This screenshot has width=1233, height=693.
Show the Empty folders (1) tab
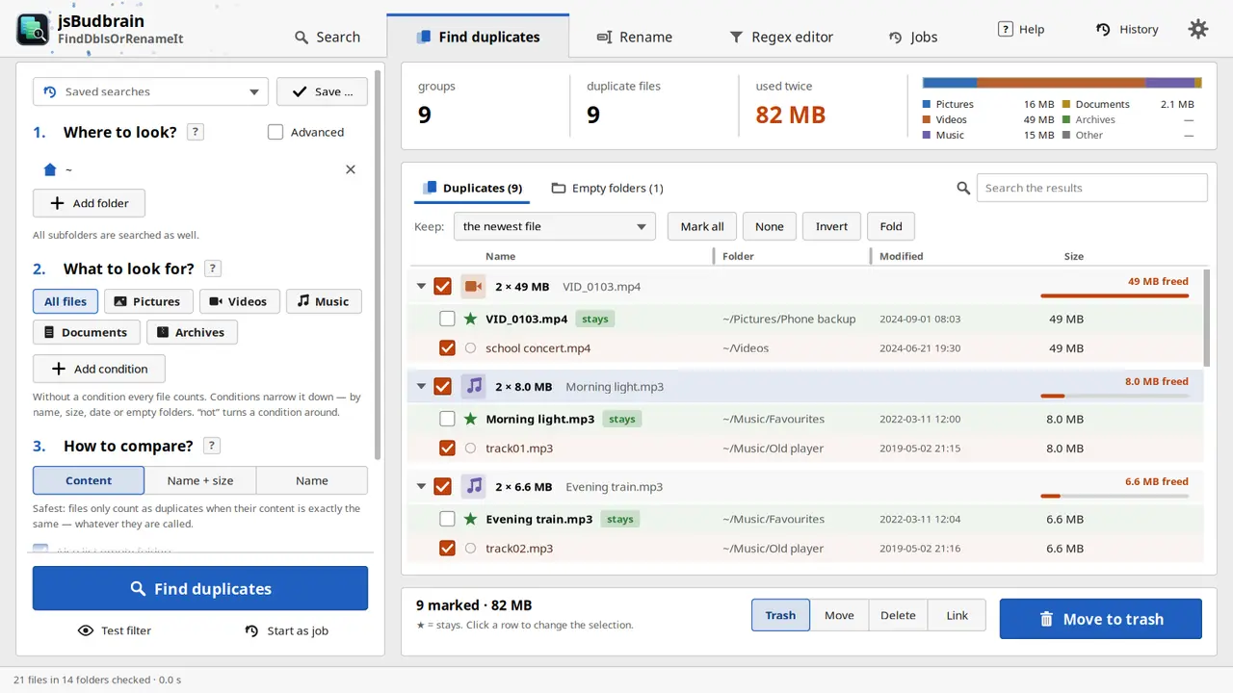click(x=607, y=188)
